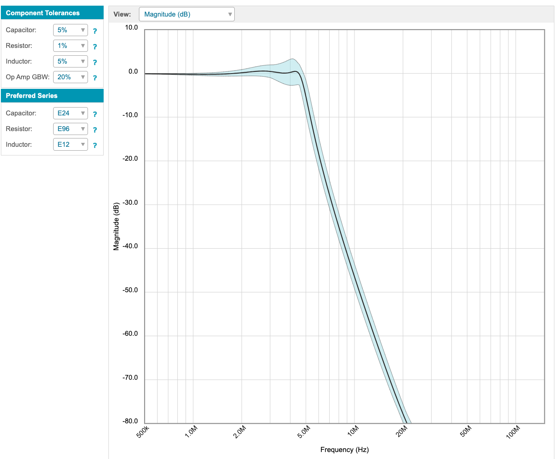Click the Component Tolerances panel header
The image size is (557, 459).
52,13
